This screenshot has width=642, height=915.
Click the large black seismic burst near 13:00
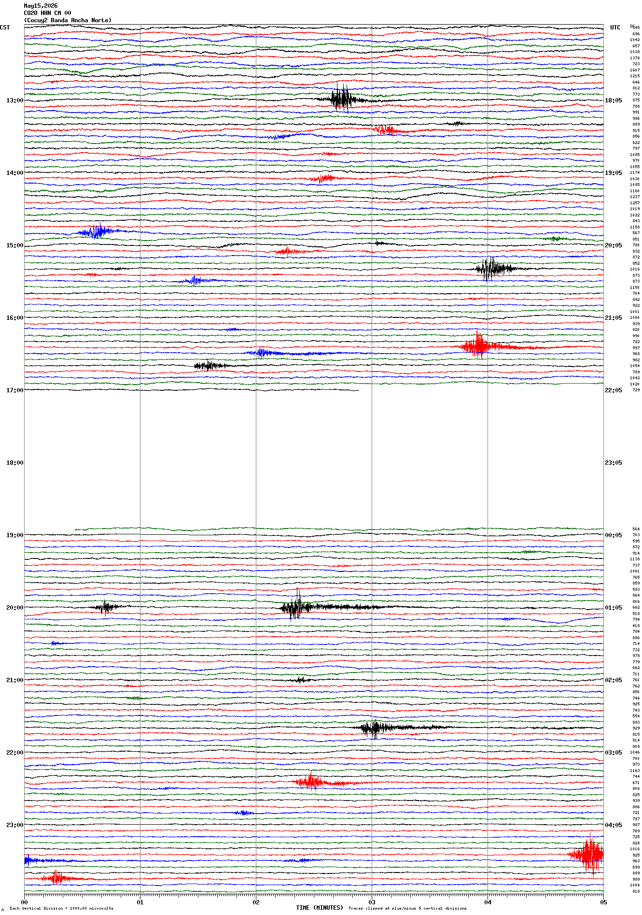click(343, 99)
